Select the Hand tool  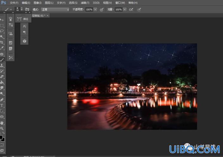[2, 123]
